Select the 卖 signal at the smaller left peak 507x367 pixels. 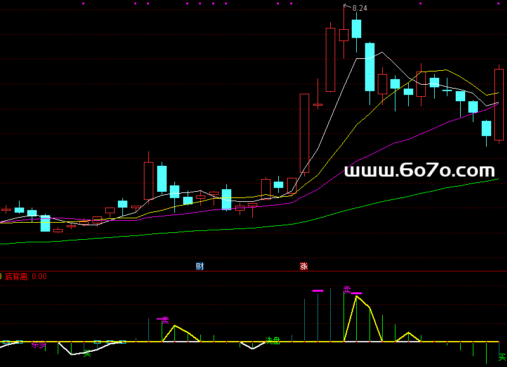(x=165, y=320)
